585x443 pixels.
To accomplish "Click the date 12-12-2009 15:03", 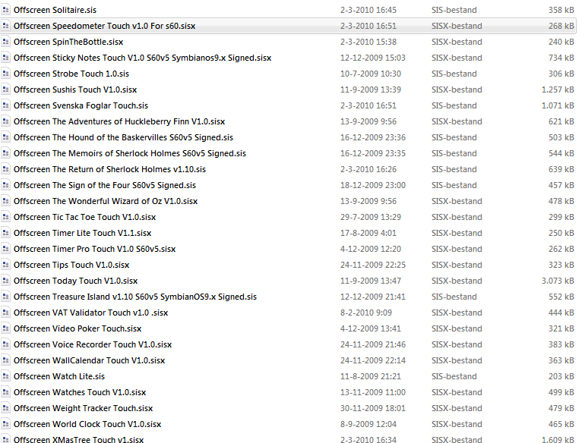I will (373, 58).
